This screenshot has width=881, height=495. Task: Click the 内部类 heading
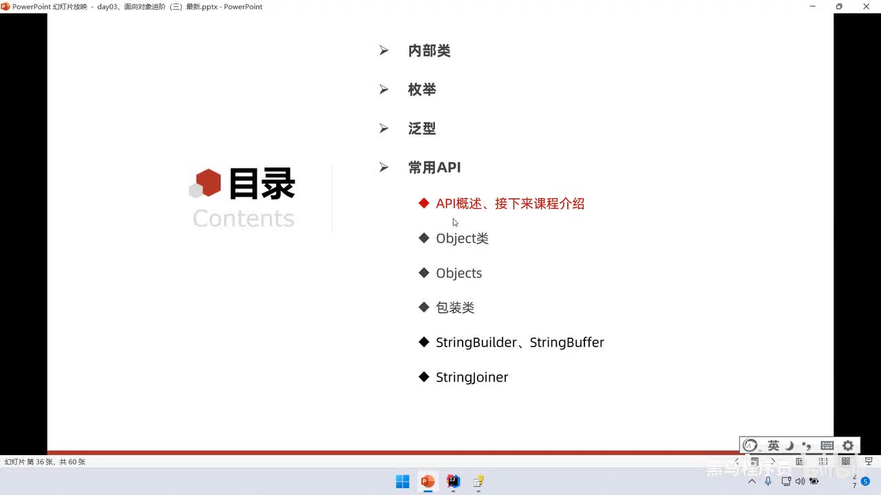(429, 51)
